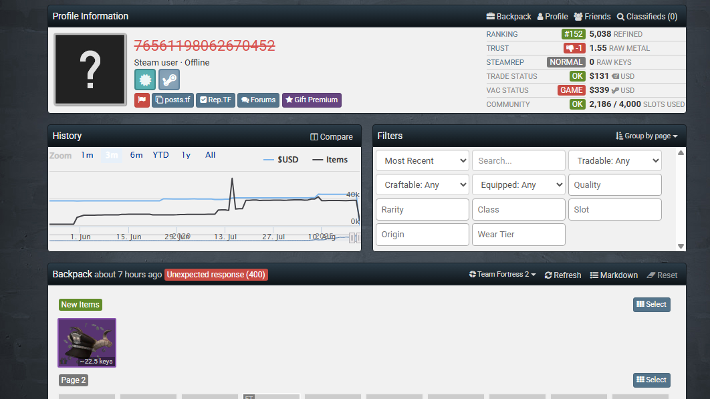Open Group by page dropdown
The width and height of the screenshot is (710, 399).
click(646, 136)
